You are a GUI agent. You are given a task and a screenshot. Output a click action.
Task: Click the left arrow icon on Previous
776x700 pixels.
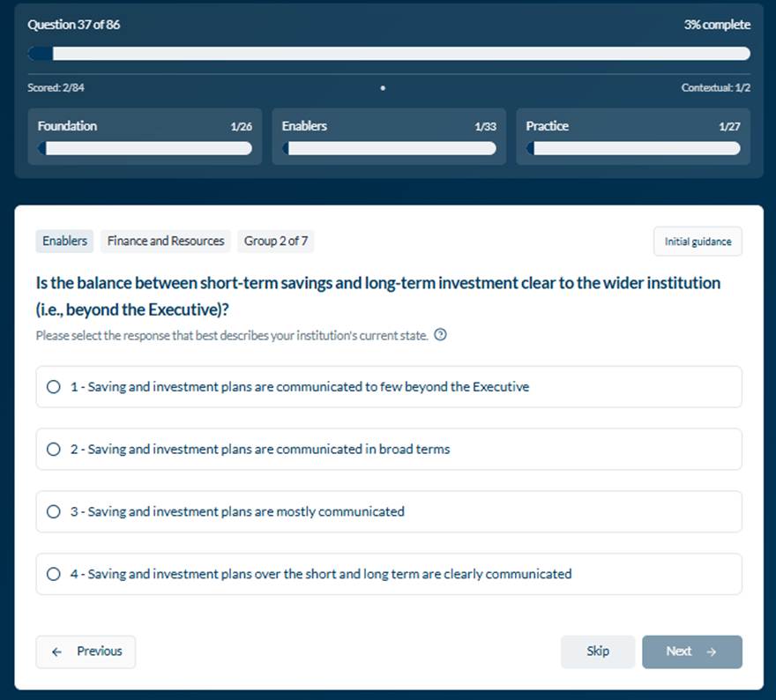(57, 652)
